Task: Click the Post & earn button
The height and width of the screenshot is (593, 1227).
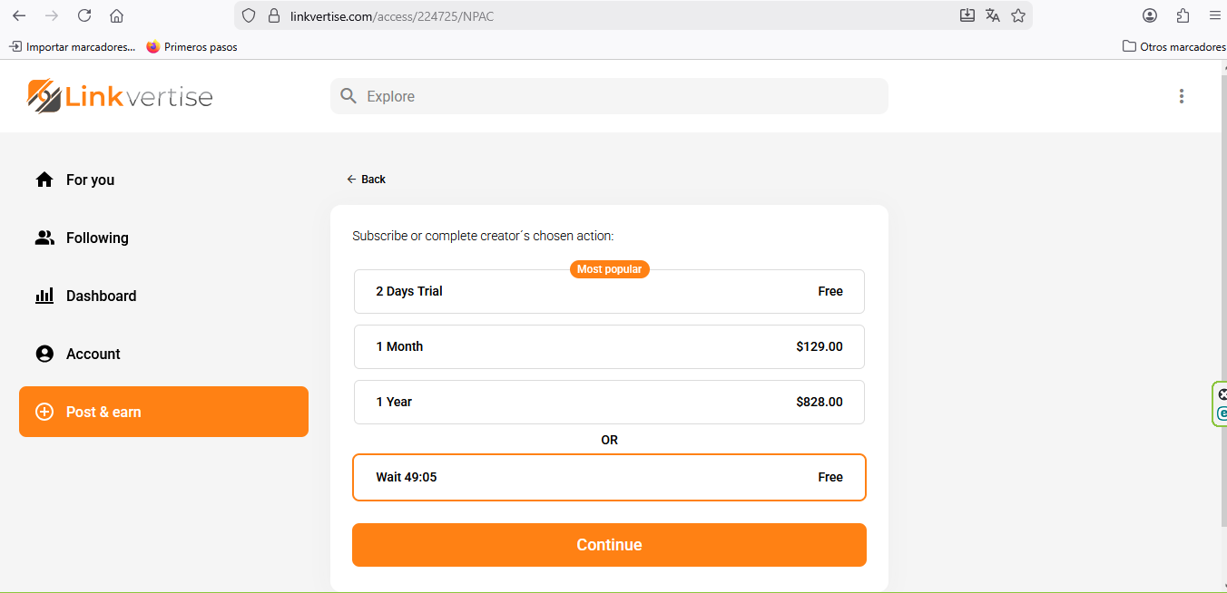Action: click(163, 412)
